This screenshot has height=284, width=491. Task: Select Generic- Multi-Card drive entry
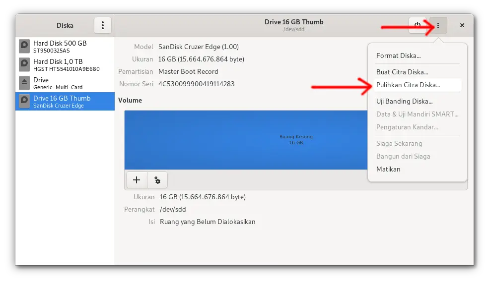coord(65,83)
